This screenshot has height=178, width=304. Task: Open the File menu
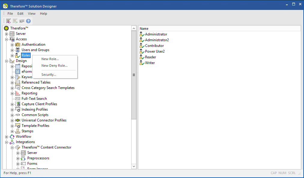click(10, 13)
